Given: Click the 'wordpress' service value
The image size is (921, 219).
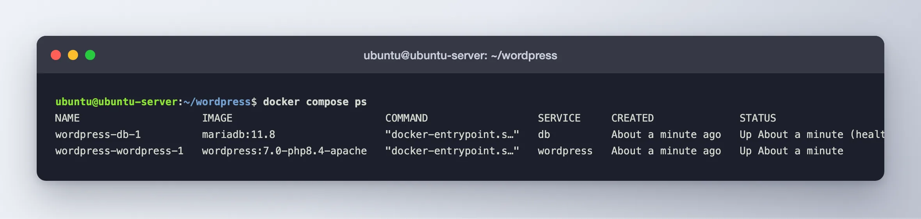Looking at the screenshot, I should 565,151.
